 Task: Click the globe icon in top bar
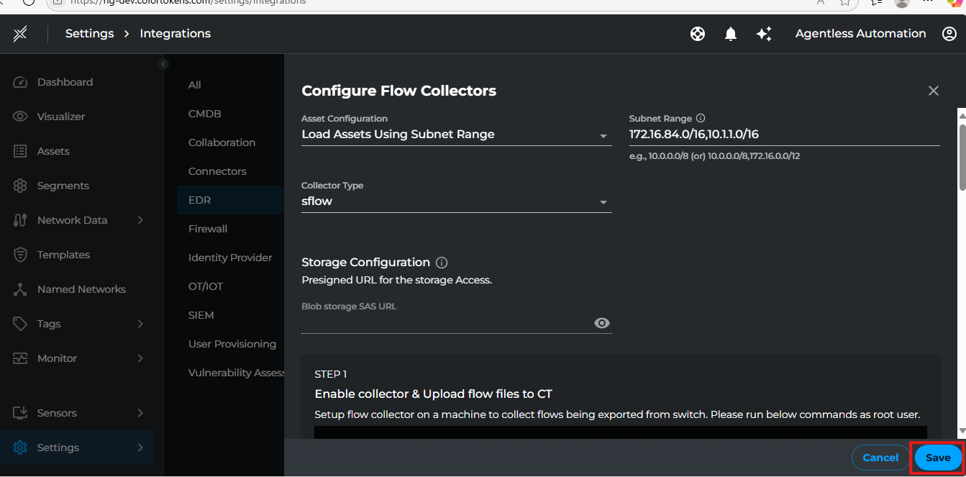point(697,33)
